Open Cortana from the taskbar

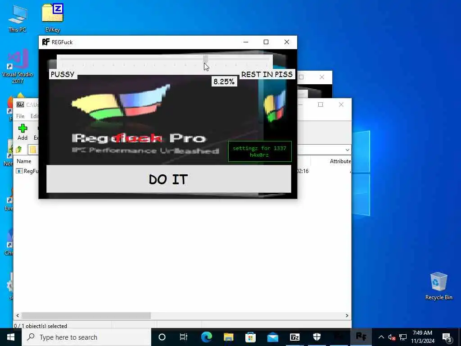(x=162, y=337)
